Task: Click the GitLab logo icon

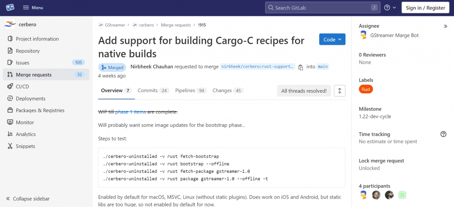Action: (x=10, y=8)
